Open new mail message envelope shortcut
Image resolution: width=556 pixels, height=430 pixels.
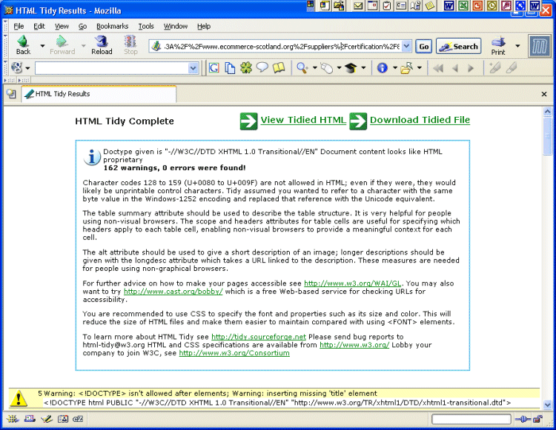click(359, 6)
